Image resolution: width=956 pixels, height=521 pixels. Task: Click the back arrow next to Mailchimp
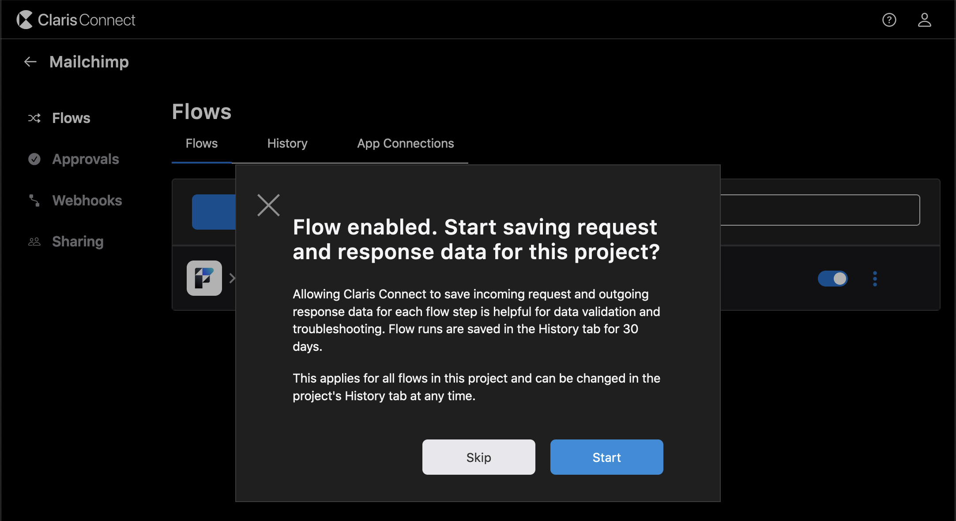pos(30,62)
